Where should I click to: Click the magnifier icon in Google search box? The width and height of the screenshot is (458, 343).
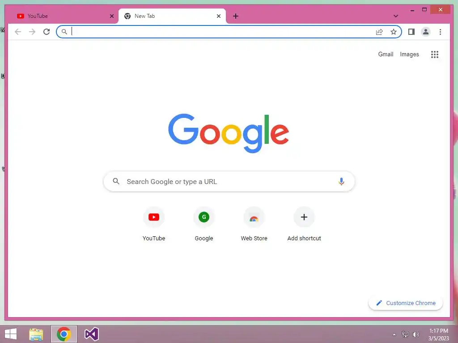coord(116,181)
